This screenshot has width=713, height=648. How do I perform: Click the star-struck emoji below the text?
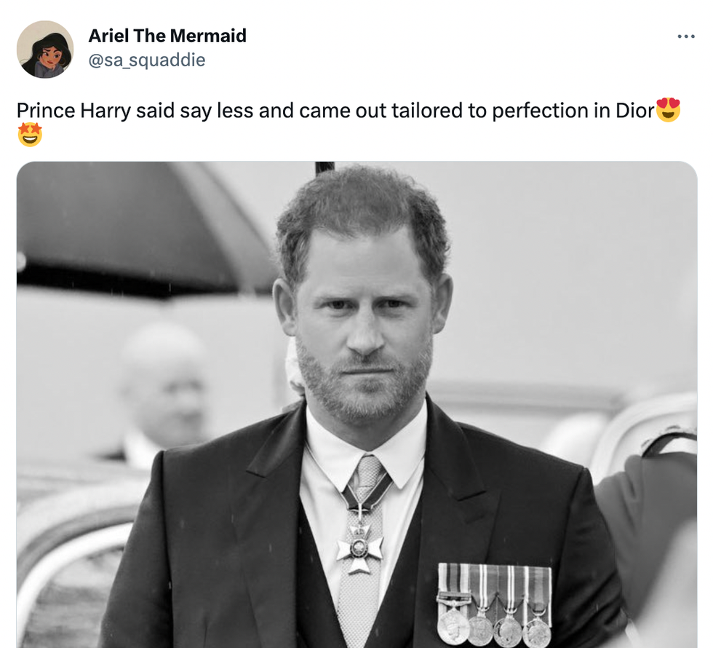click(30, 135)
